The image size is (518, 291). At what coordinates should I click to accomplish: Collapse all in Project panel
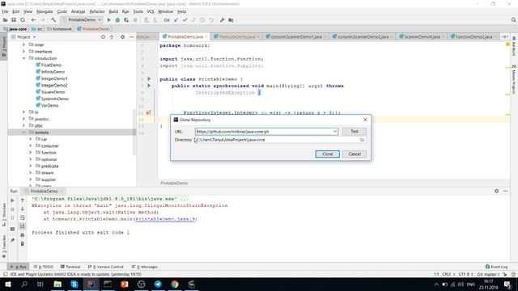coord(112,37)
